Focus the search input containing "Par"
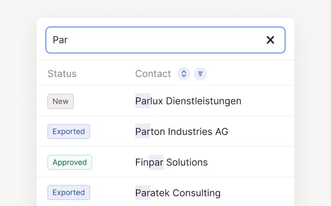 click(153, 40)
